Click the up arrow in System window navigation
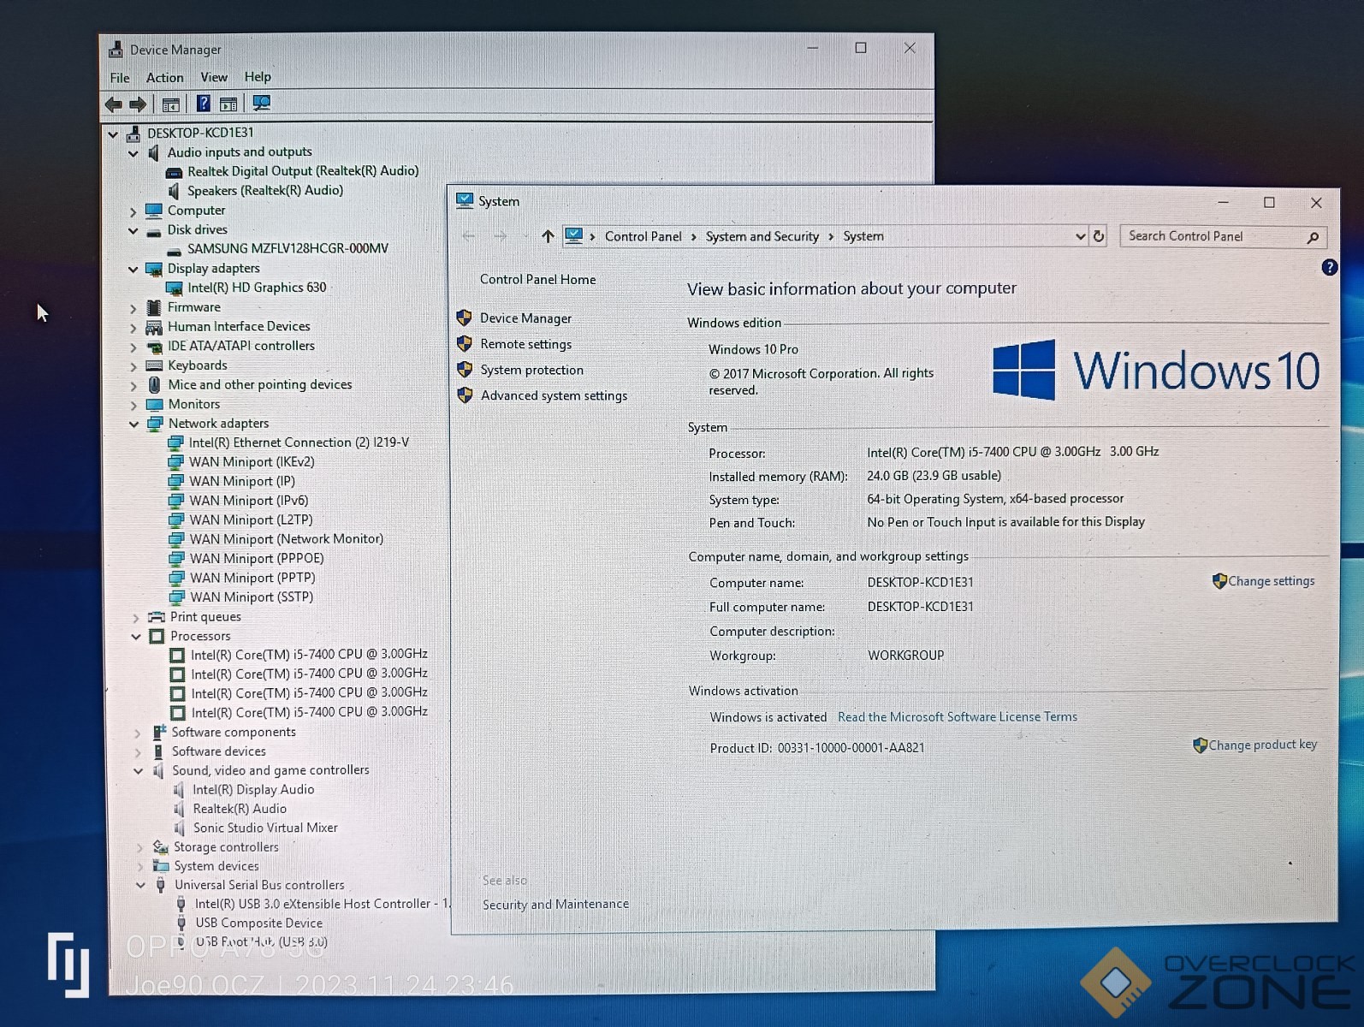This screenshot has width=1364, height=1027. 548,236
